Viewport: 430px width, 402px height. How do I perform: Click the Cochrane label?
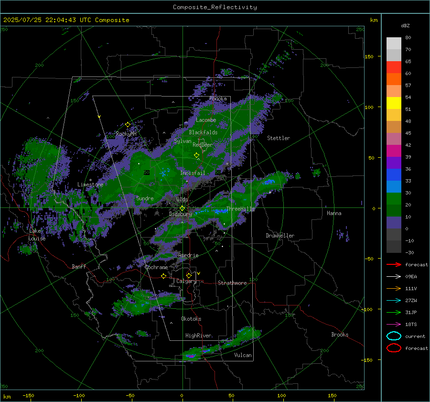(156, 267)
